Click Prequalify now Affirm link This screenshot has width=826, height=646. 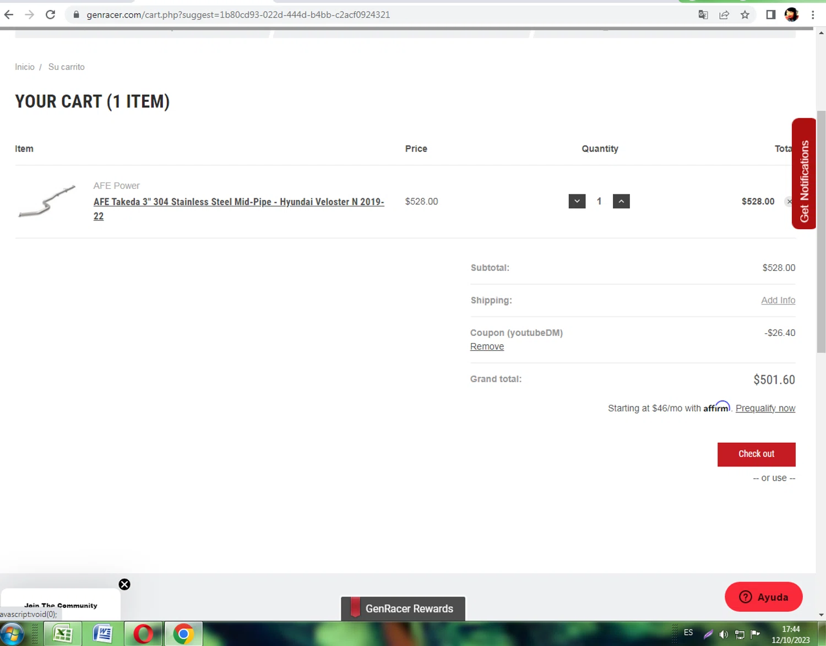(765, 408)
